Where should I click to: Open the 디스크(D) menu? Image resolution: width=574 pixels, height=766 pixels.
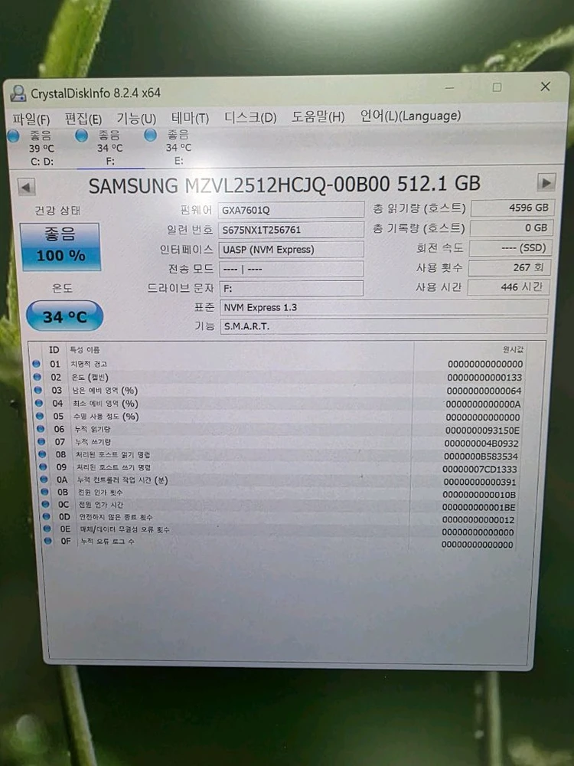point(250,117)
